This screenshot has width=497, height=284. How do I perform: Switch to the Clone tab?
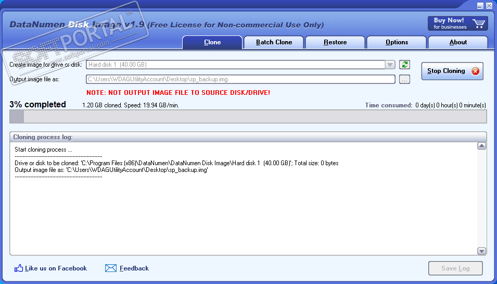pyautogui.click(x=212, y=42)
